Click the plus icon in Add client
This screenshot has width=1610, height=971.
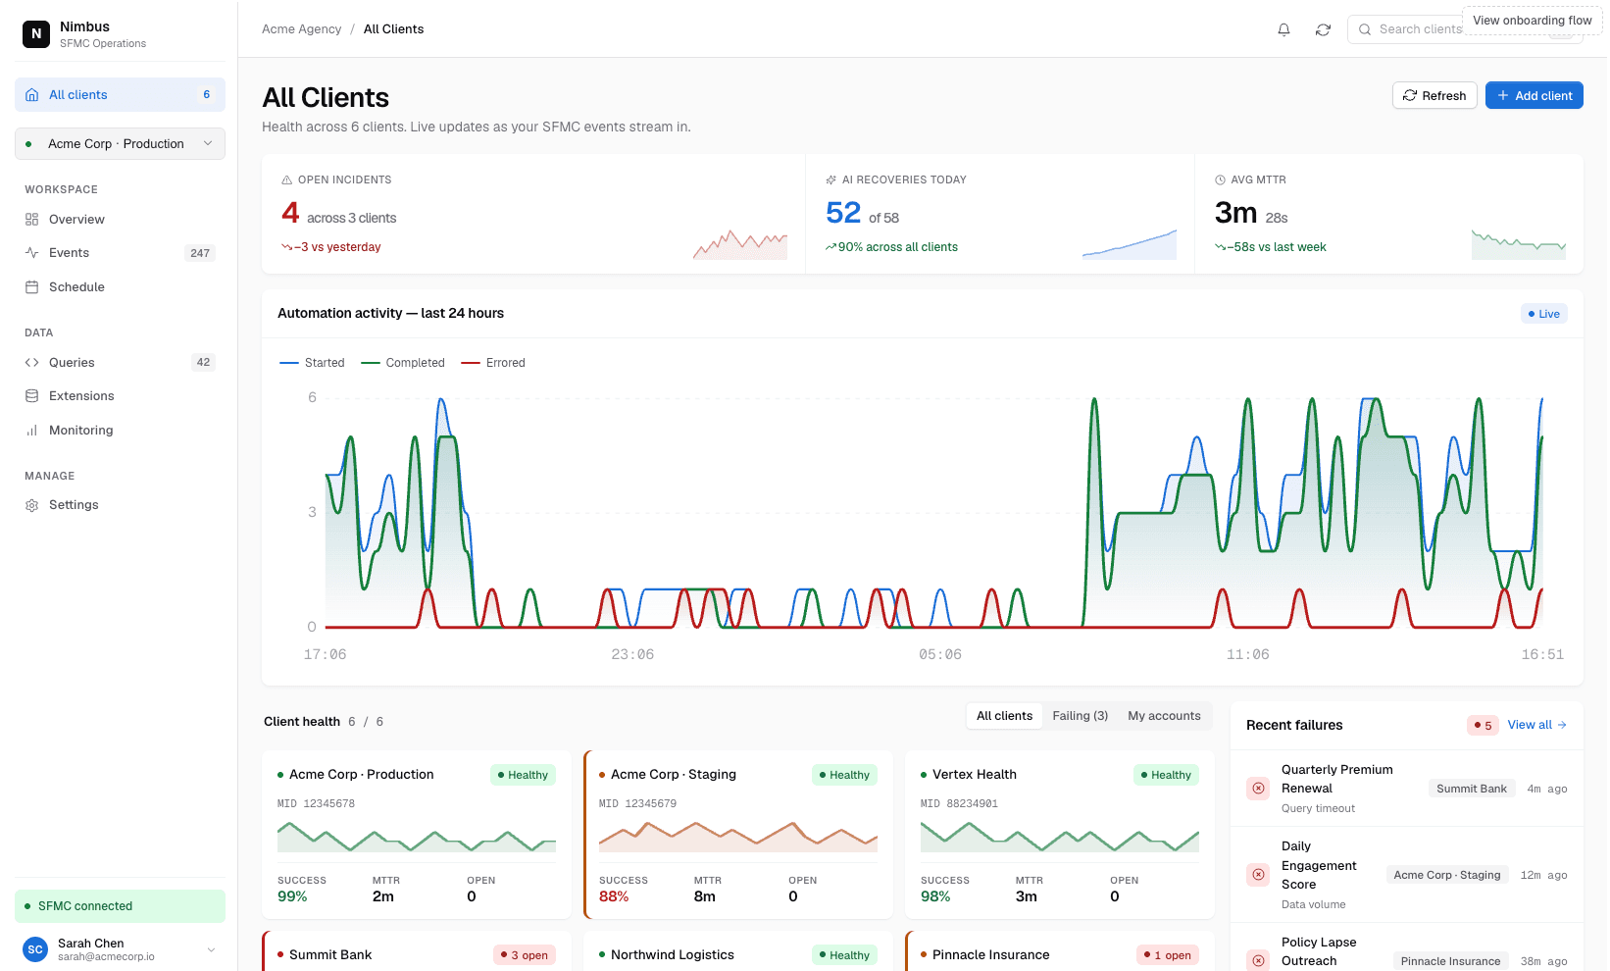1503,95
